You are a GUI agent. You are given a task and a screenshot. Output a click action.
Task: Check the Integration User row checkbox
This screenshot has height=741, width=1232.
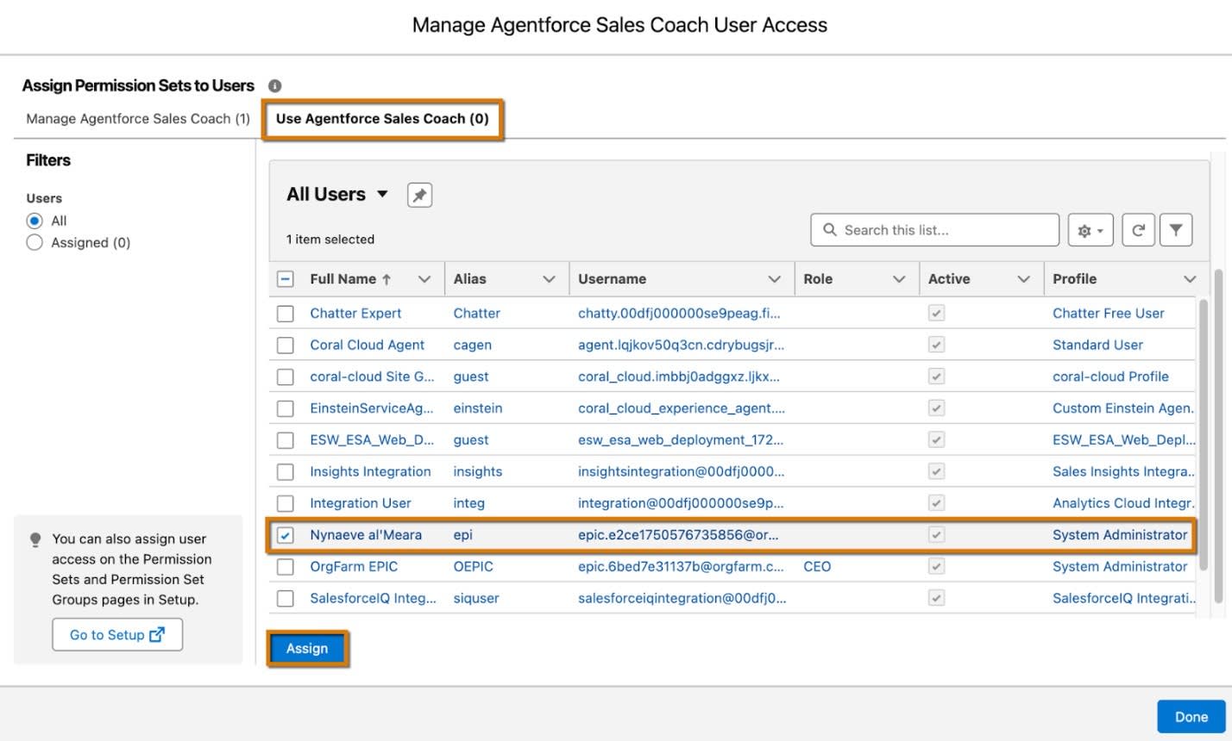pos(286,503)
